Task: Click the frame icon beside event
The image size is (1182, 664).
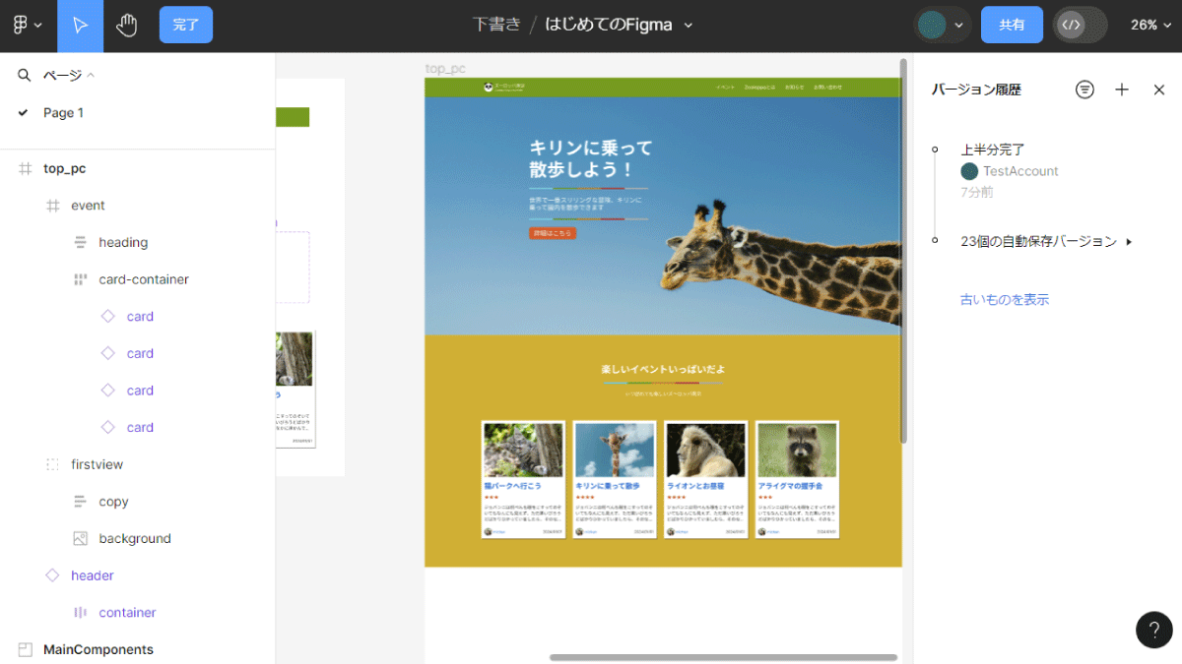Action: click(x=52, y=206)
